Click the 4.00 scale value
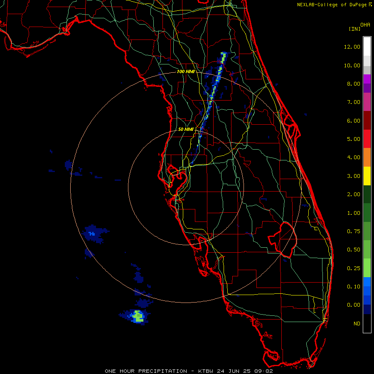This screenshot has width=374, height=374. [354, 157]
